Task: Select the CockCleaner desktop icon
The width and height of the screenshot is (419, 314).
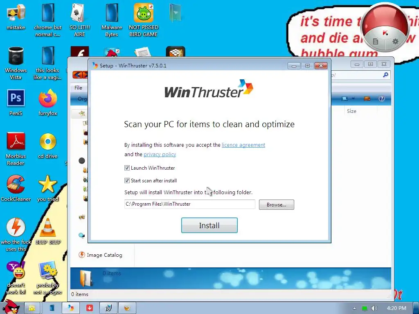Action: pyautogui.click(x=16, y=188)
